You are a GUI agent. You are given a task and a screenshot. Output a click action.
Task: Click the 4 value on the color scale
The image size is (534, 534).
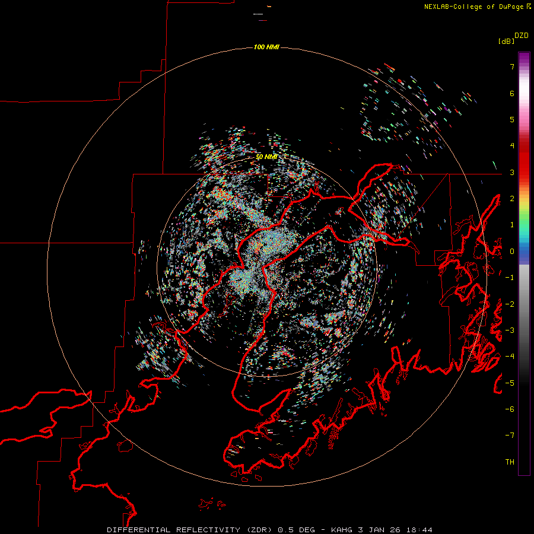pos(512,146)
